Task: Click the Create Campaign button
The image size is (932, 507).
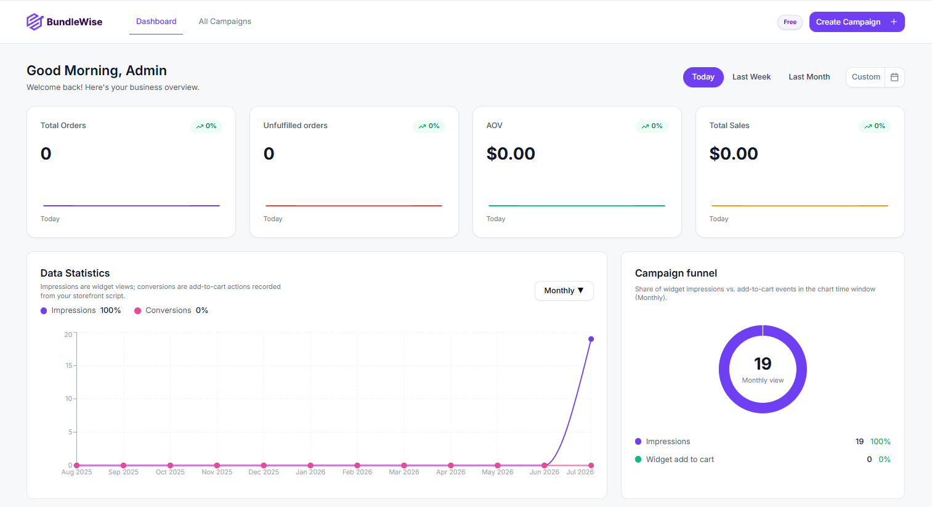Action: 857,22
